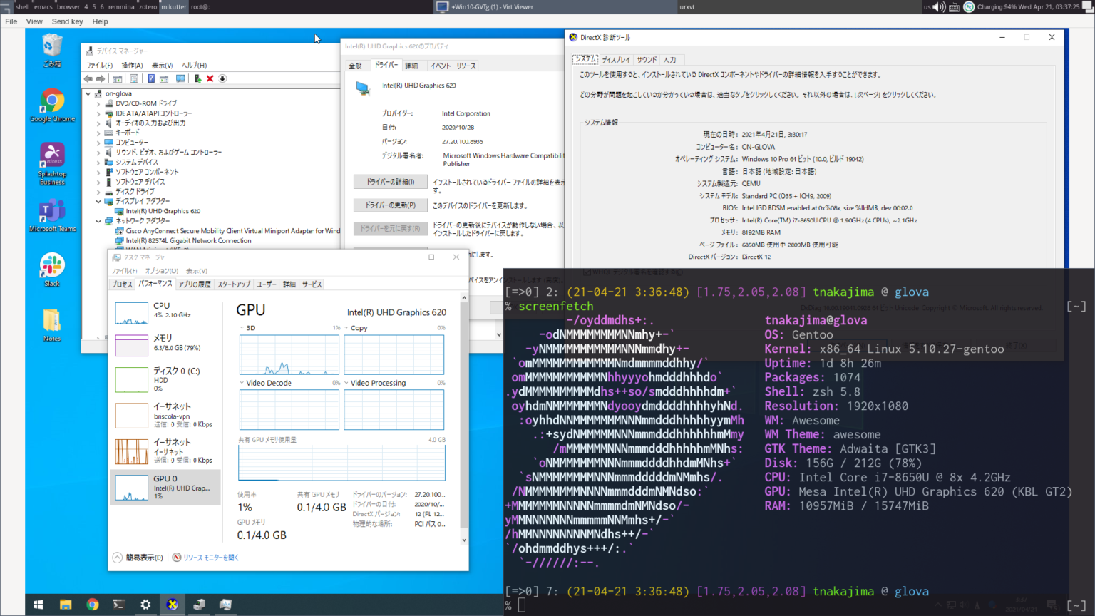Open the 3D graph engine dropdown
Image resolution: width=1095 pixels, height=616 pixels.
242,328
